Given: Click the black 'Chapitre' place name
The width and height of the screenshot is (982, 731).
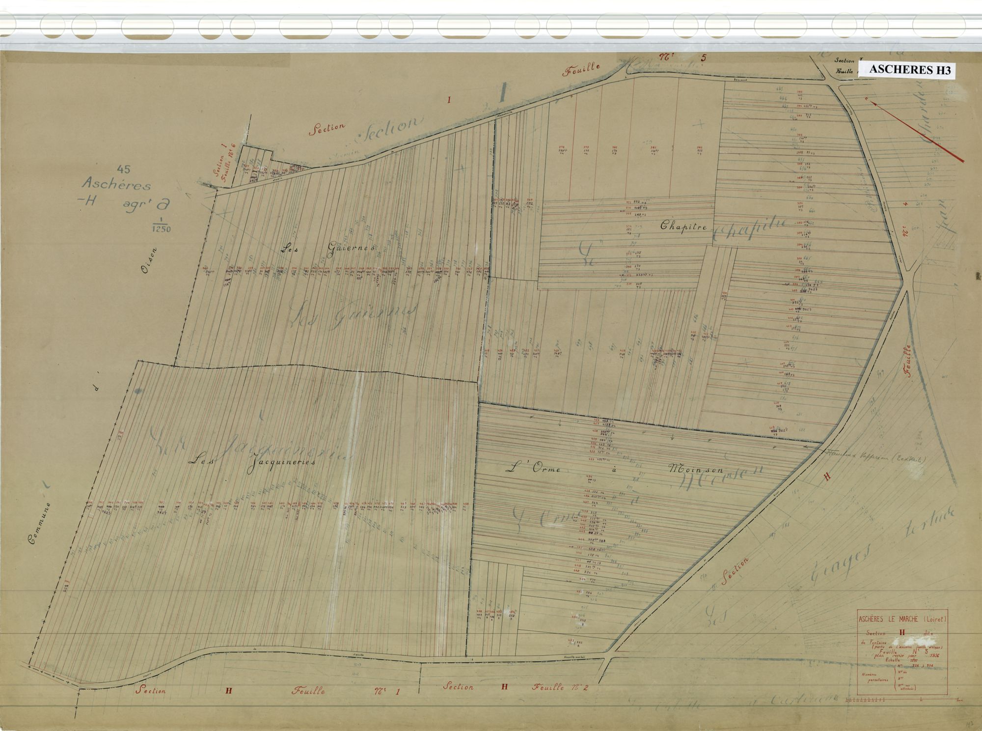Looking at the screenshot, I should tap(683, 226).
